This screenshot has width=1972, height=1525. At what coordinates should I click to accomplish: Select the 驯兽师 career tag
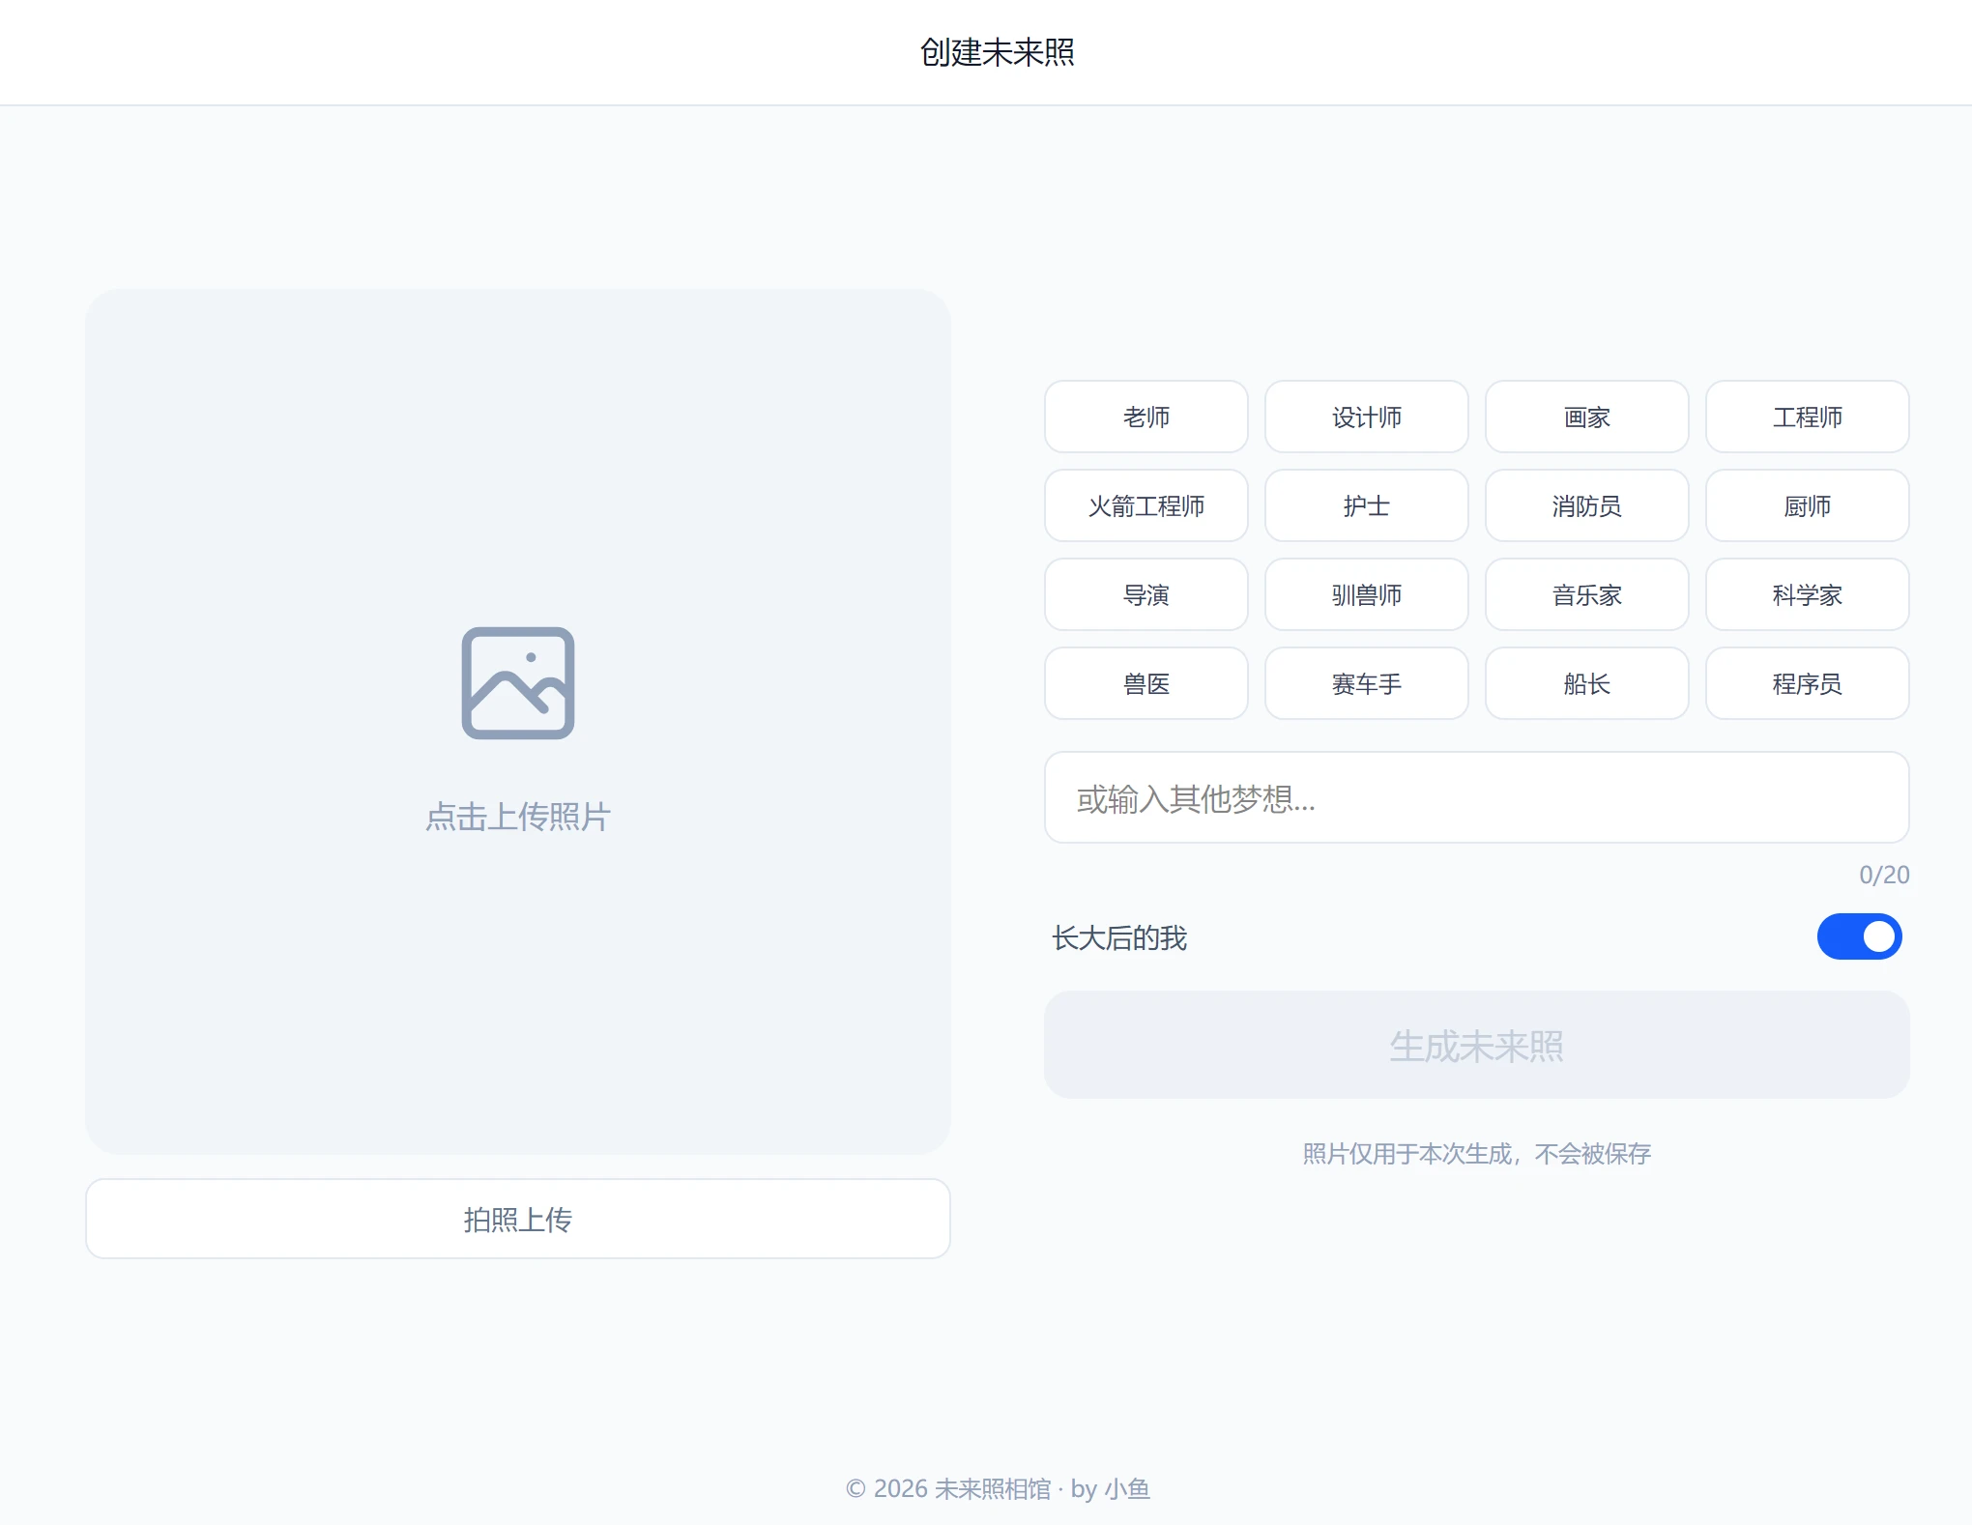1366,594
